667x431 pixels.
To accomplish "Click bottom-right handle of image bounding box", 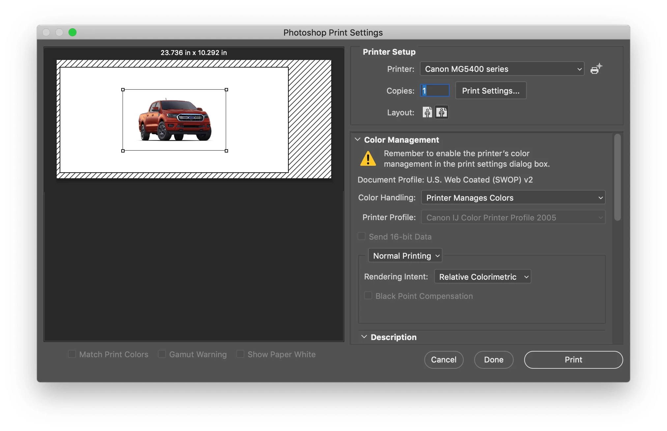I will point(226,151).
